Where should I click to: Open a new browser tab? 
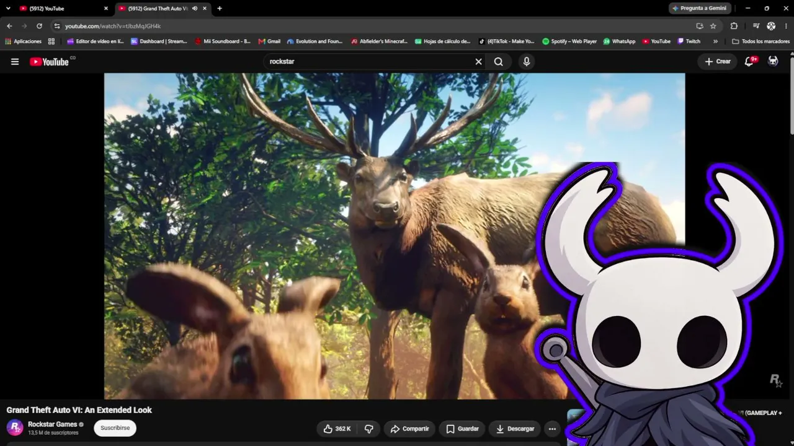tap(220, 9)
